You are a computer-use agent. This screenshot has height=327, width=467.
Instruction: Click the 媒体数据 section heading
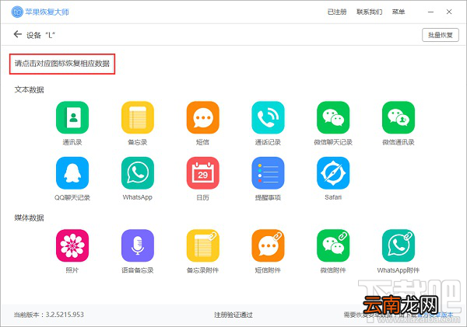coord(30,218)
